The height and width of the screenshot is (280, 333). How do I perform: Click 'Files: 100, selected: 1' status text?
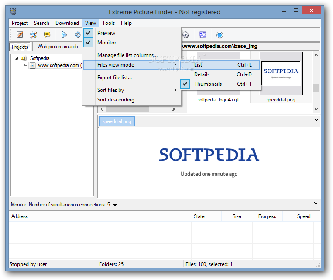point(209,264)
